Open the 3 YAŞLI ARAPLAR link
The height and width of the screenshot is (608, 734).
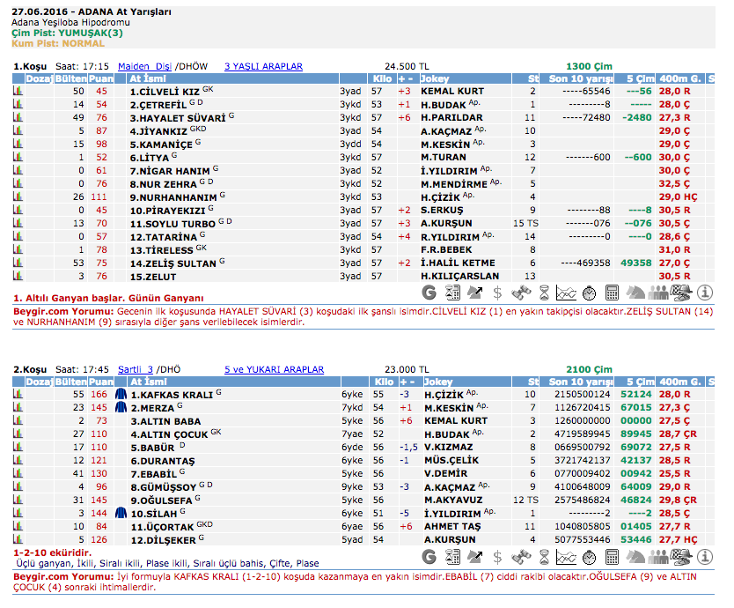pos(263,66)
